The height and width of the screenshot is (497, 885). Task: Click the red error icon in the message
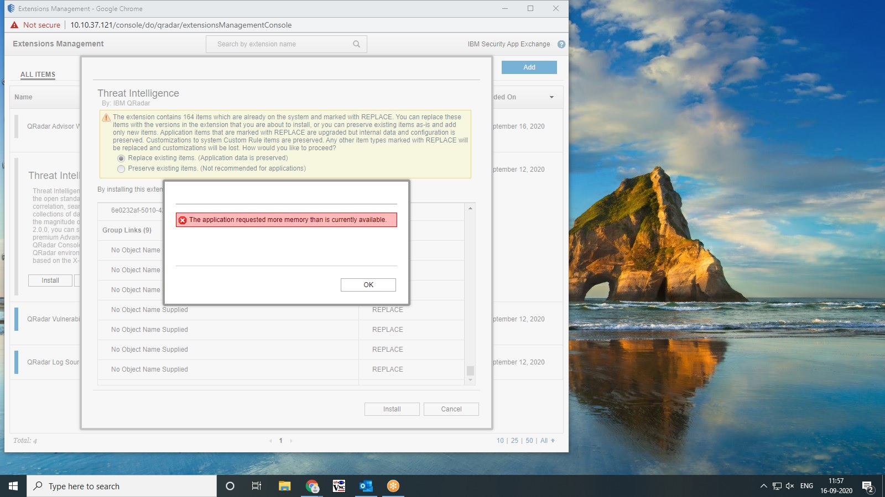click(183, 220)
